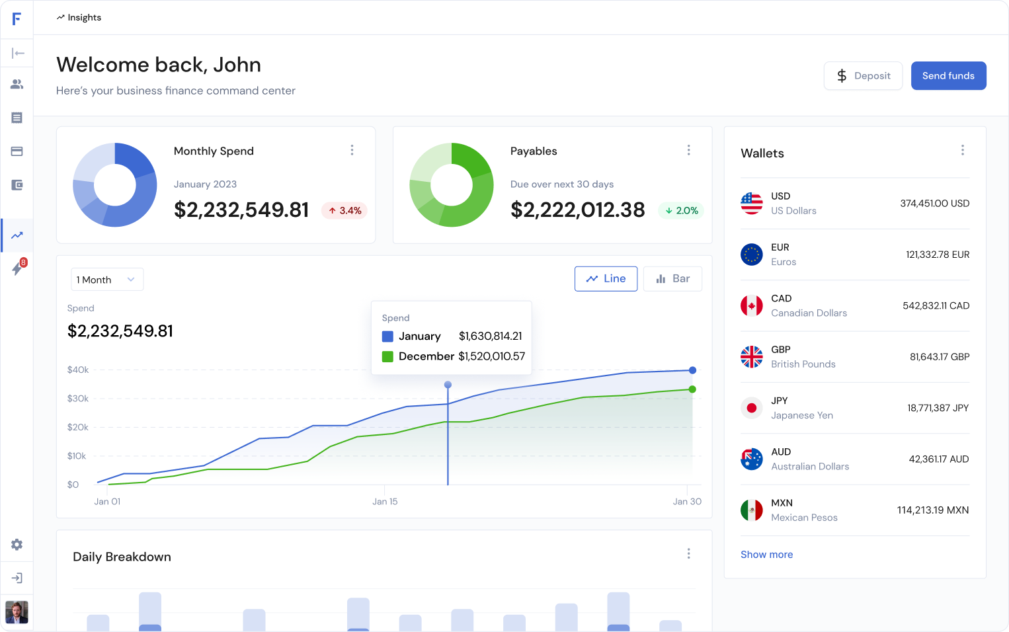Select the Insights breadcrumb at the top
1009x632 pixels.
tap(79, 17)
